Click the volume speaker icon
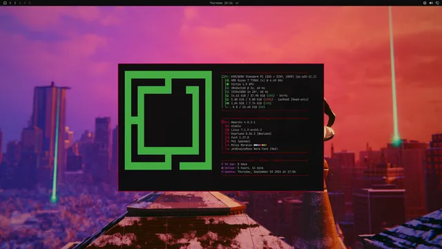This screenshot has height=249, width=442. (431, 3)
